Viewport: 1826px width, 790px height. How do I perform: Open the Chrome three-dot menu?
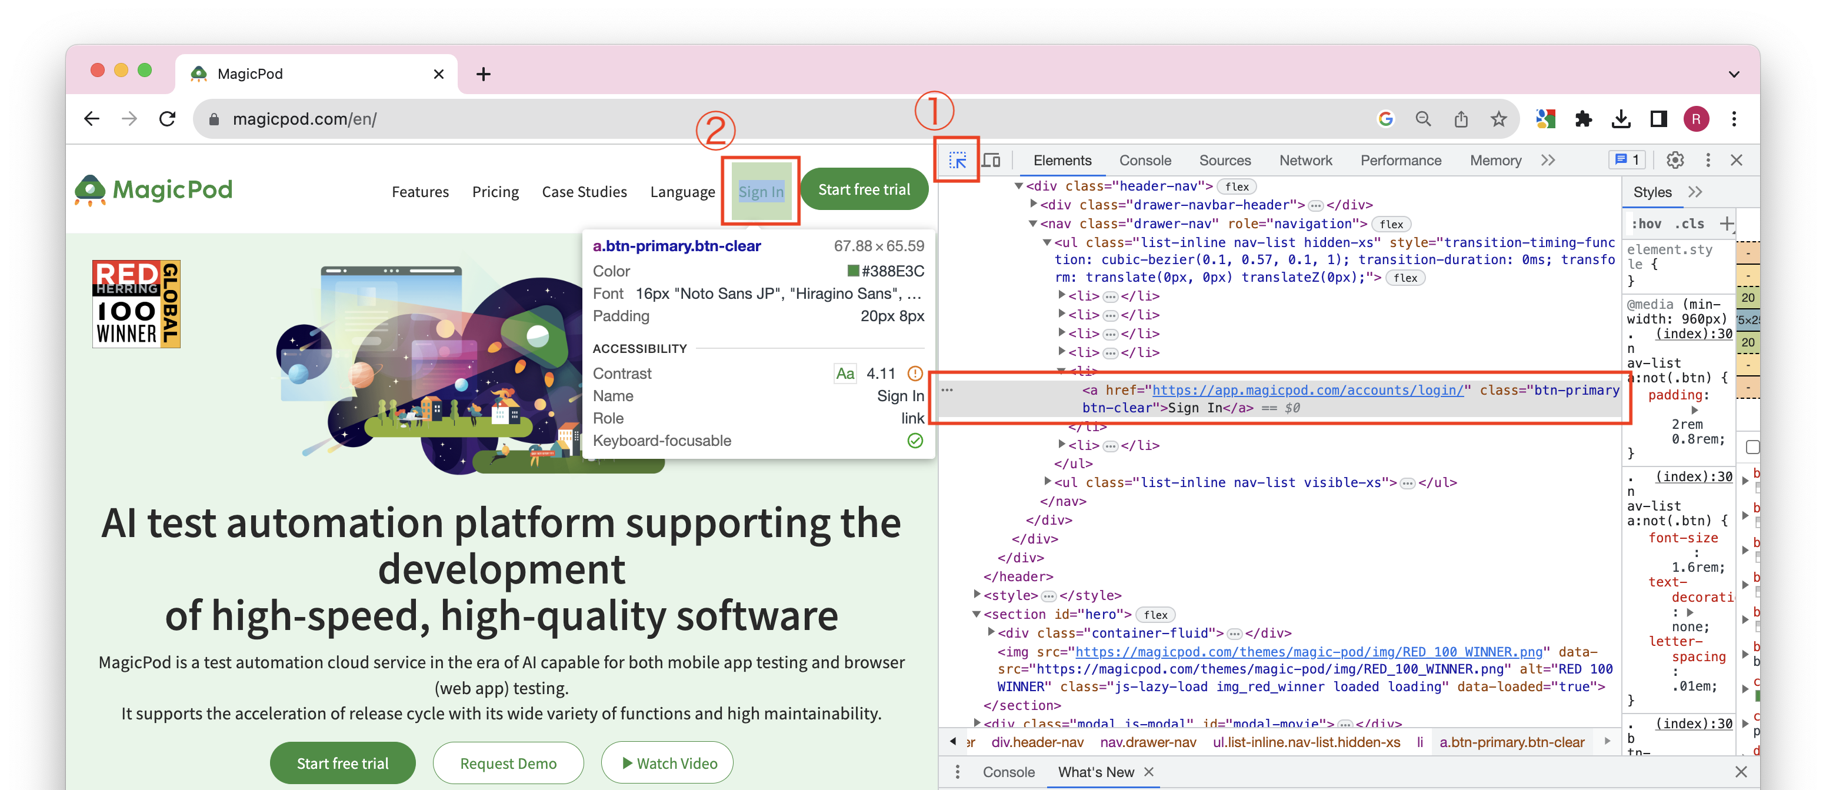tap(1734, 119)
